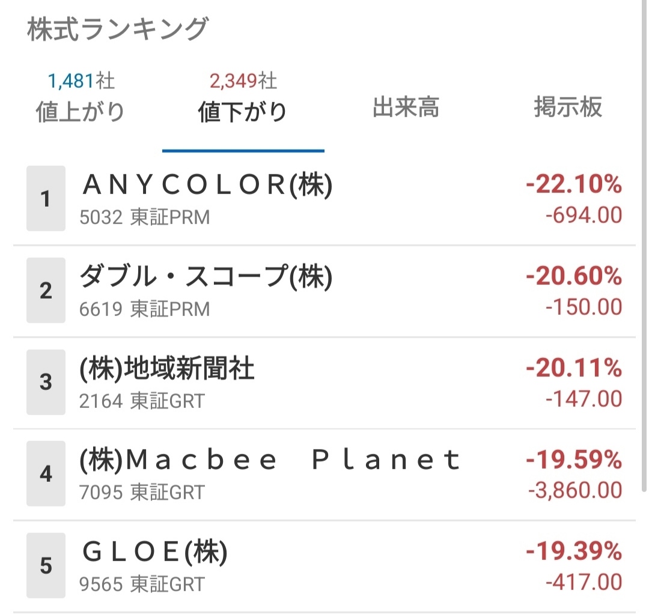Image resolution: width=649 pixels, height=614 pixels.
Task: Click the 5032 東証PRM stock code
Action: [x=145, y=217]
